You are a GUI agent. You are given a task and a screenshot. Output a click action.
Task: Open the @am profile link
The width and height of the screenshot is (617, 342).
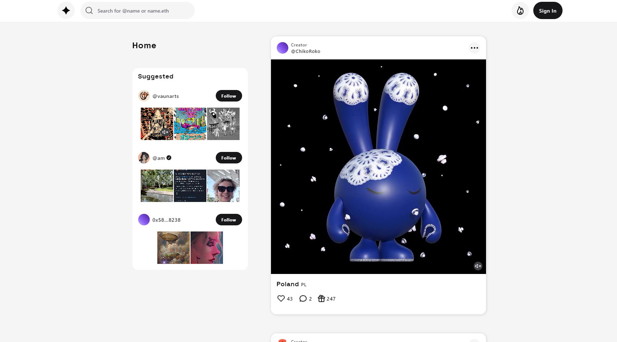(x=159, y=158)
